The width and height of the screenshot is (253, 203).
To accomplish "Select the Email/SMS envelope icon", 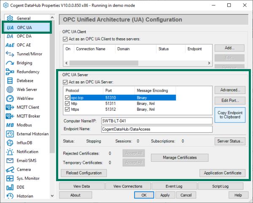I will (x=10, y=160).
